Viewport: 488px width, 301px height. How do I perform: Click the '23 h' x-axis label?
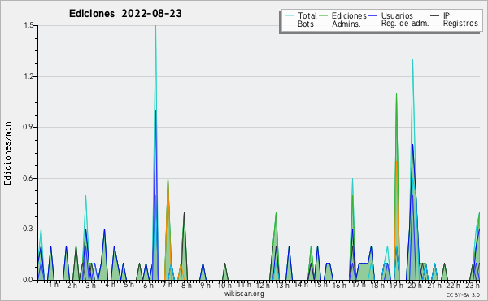click(x=473, y=286)
